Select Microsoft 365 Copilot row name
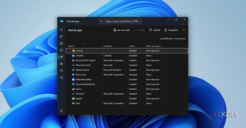 [85, 60]
